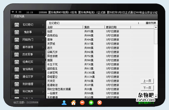Open the book 医道官途
This screenshot has width=169, height=110.
52,85
